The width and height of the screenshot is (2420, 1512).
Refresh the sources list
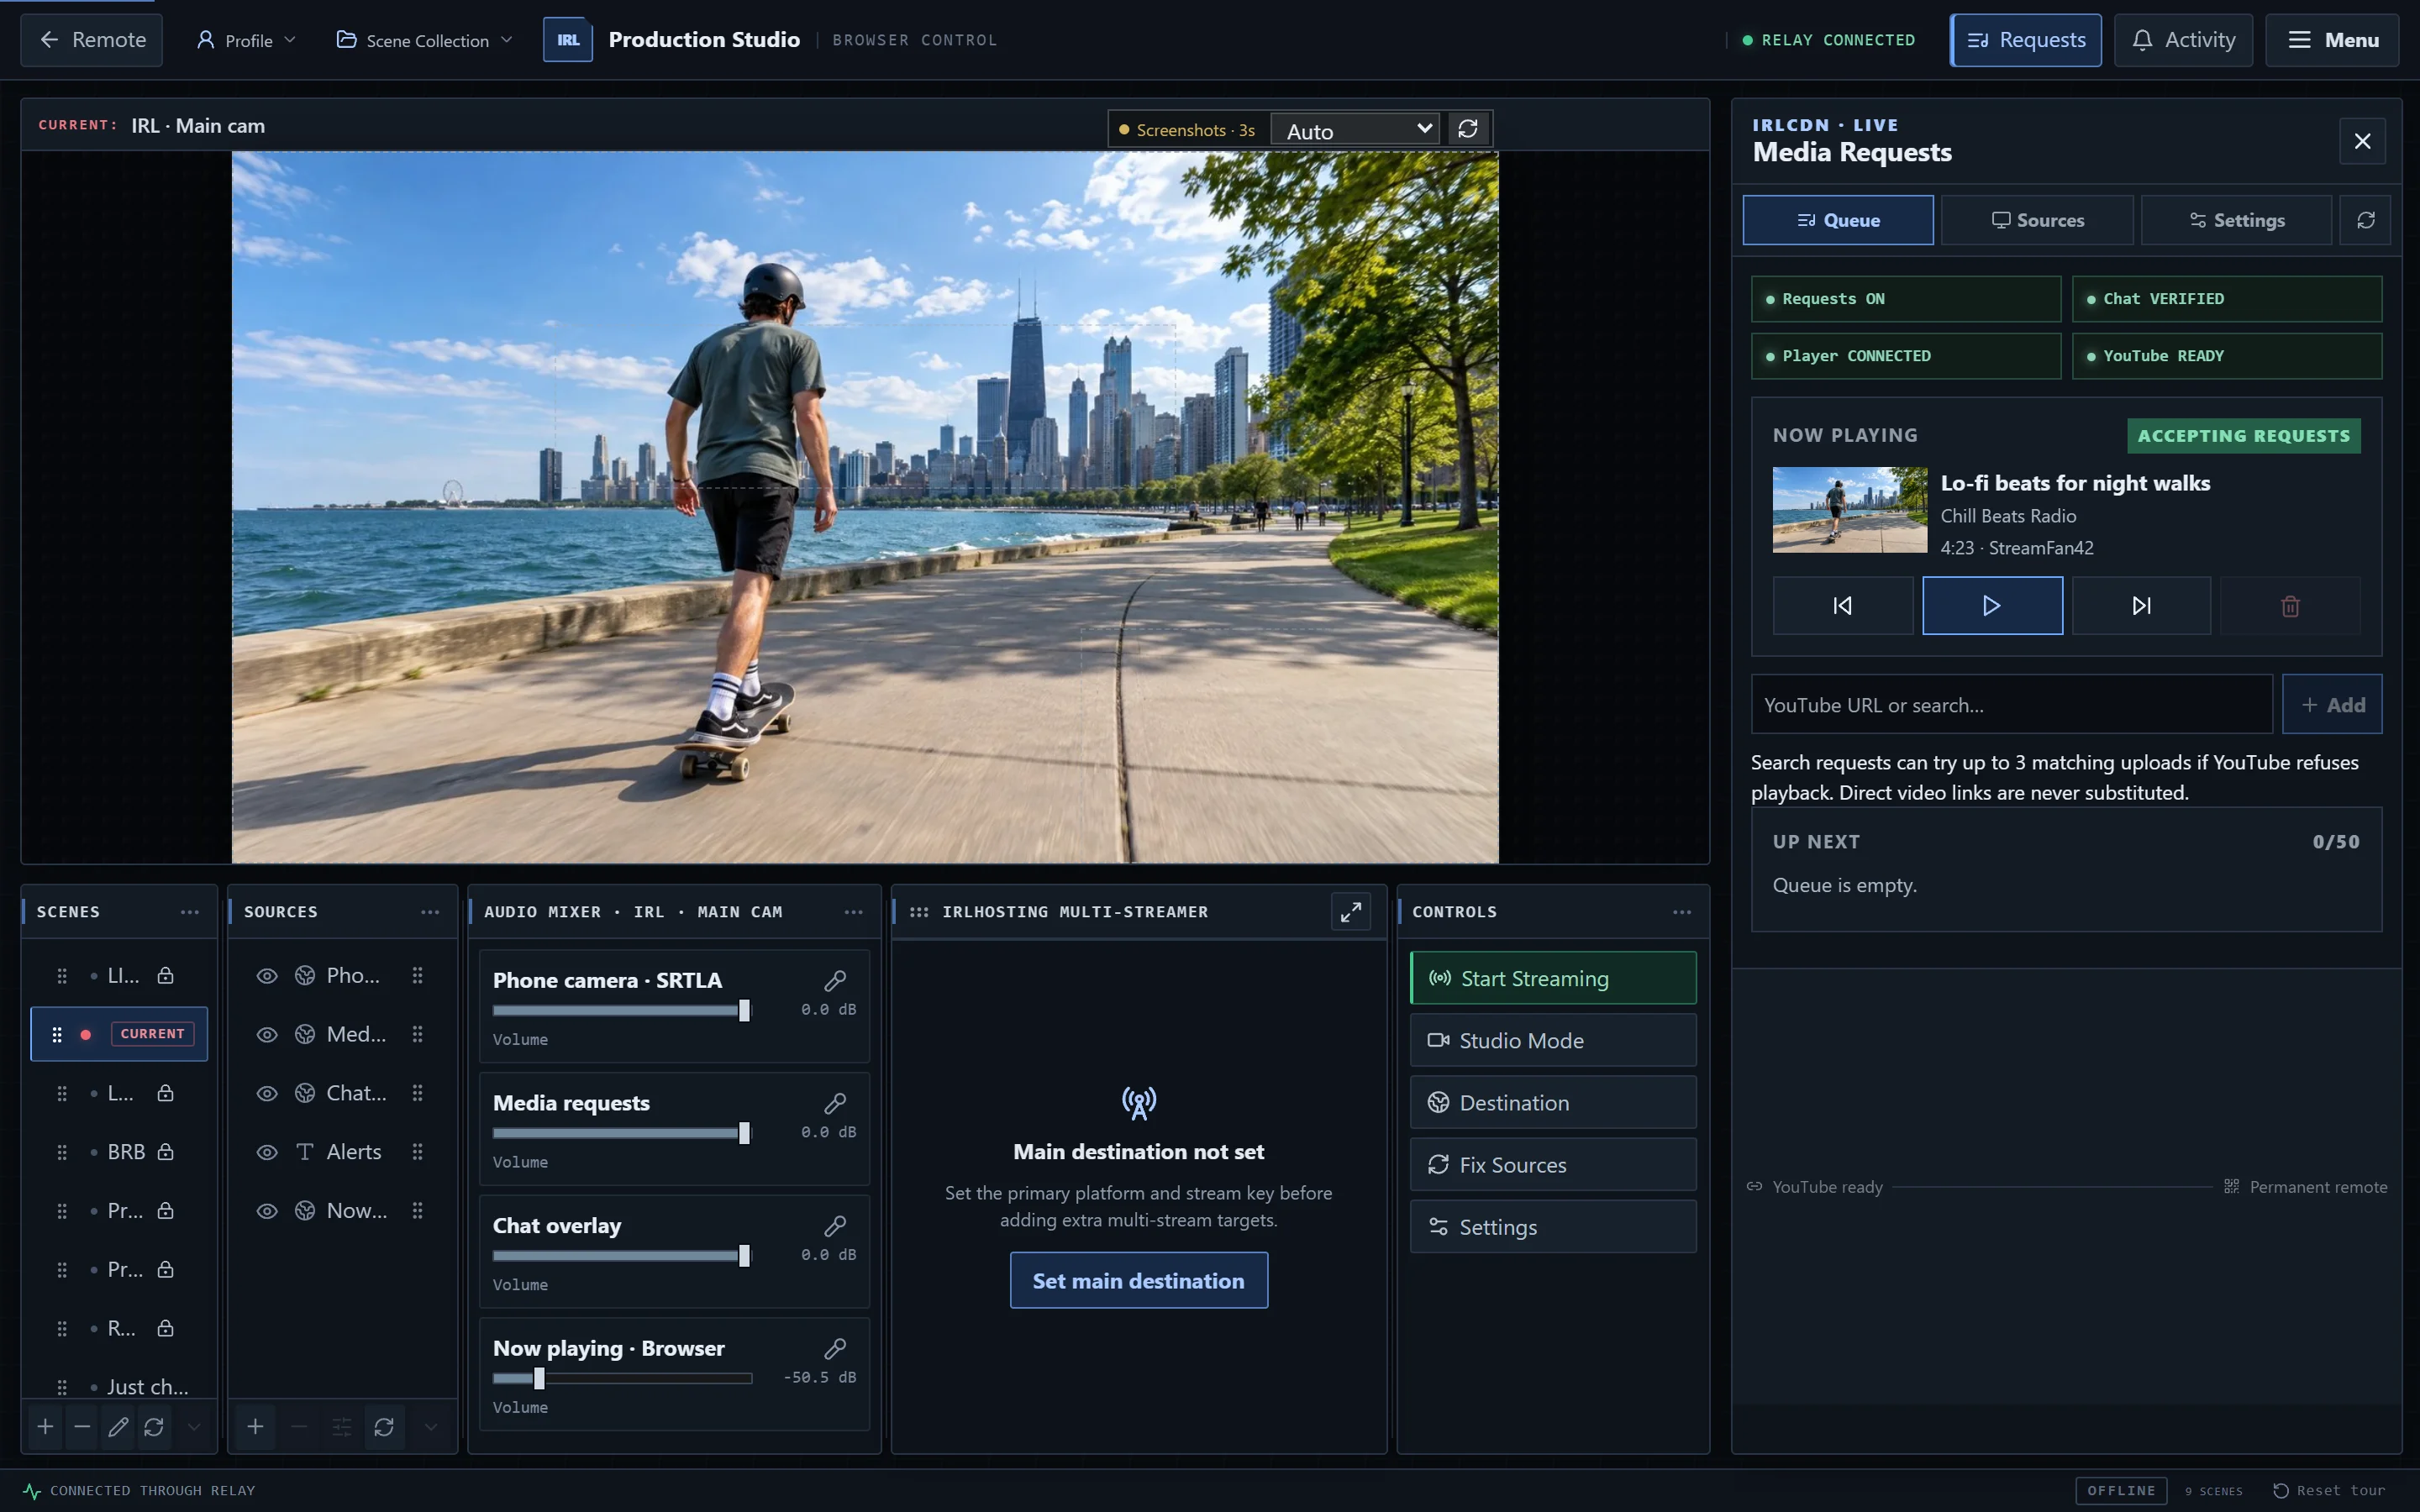point(384,1426)
